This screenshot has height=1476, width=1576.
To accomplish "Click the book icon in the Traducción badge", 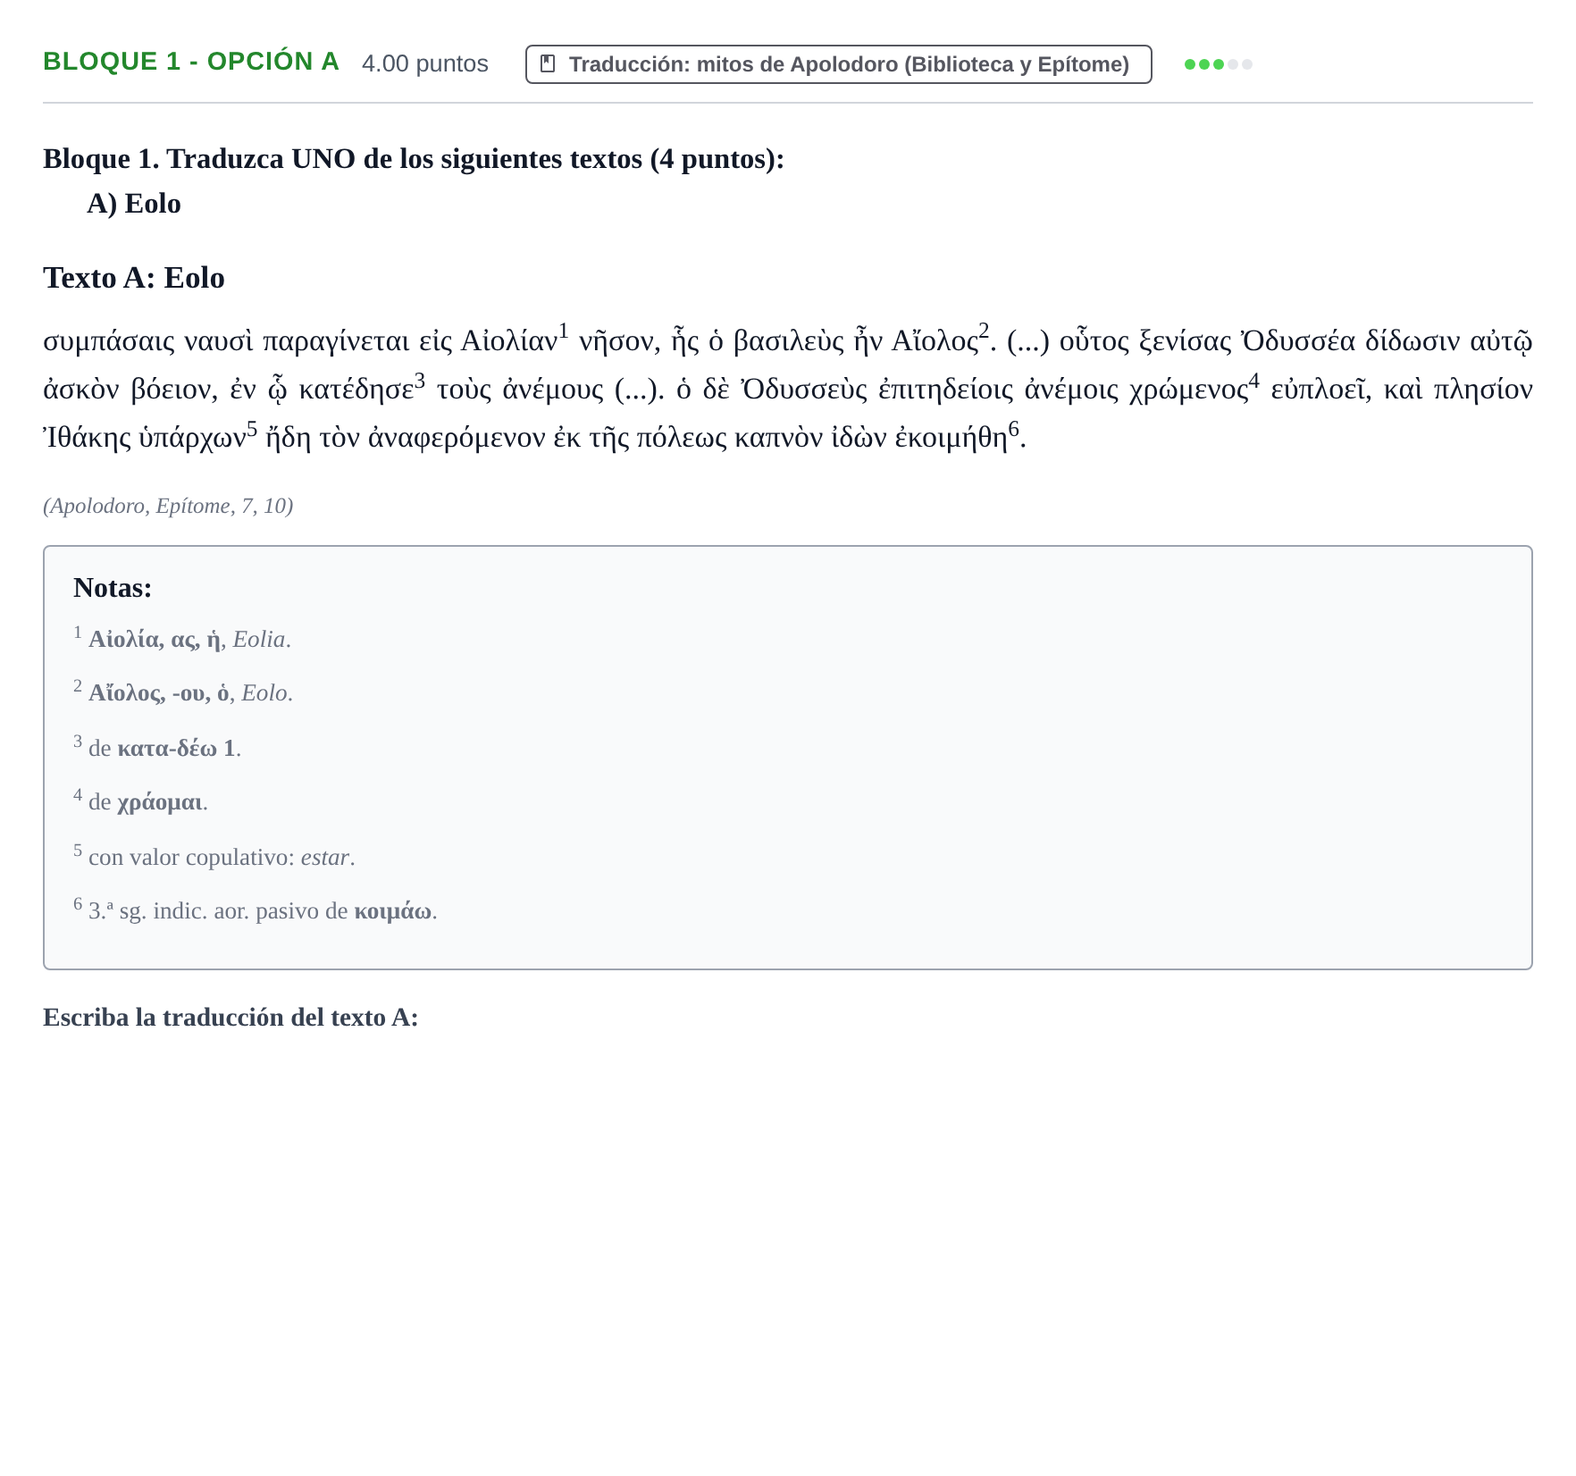I will point(548,64).
